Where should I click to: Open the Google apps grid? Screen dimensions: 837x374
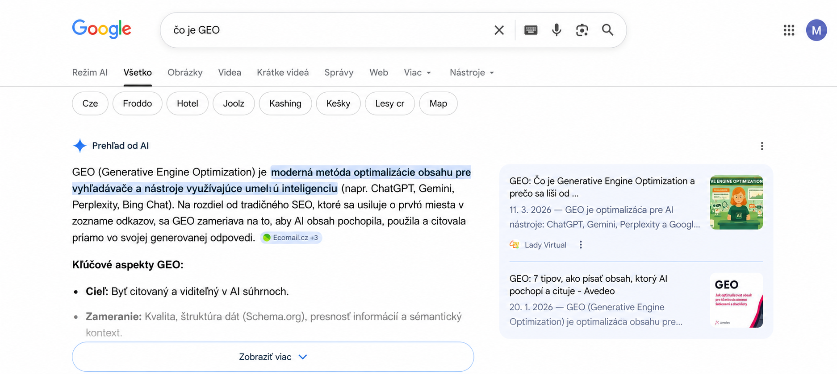[x=789, y=30]
